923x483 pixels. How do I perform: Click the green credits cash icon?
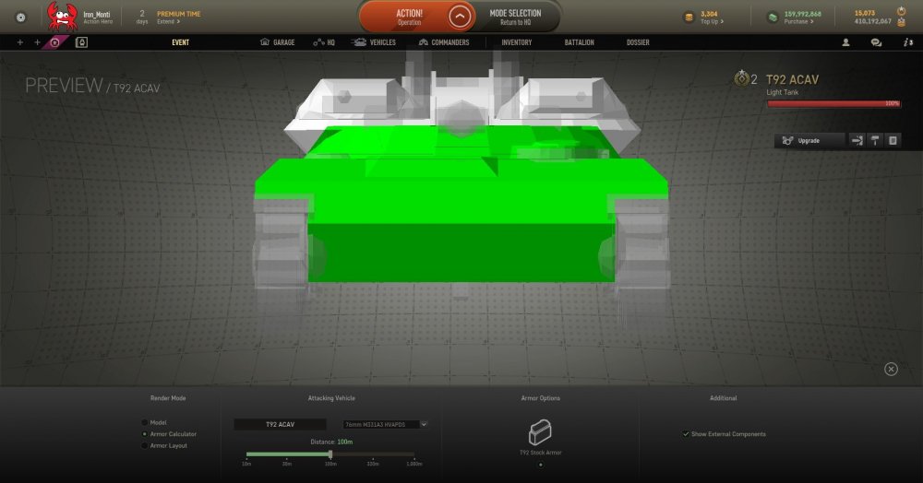tap(773, 17)
